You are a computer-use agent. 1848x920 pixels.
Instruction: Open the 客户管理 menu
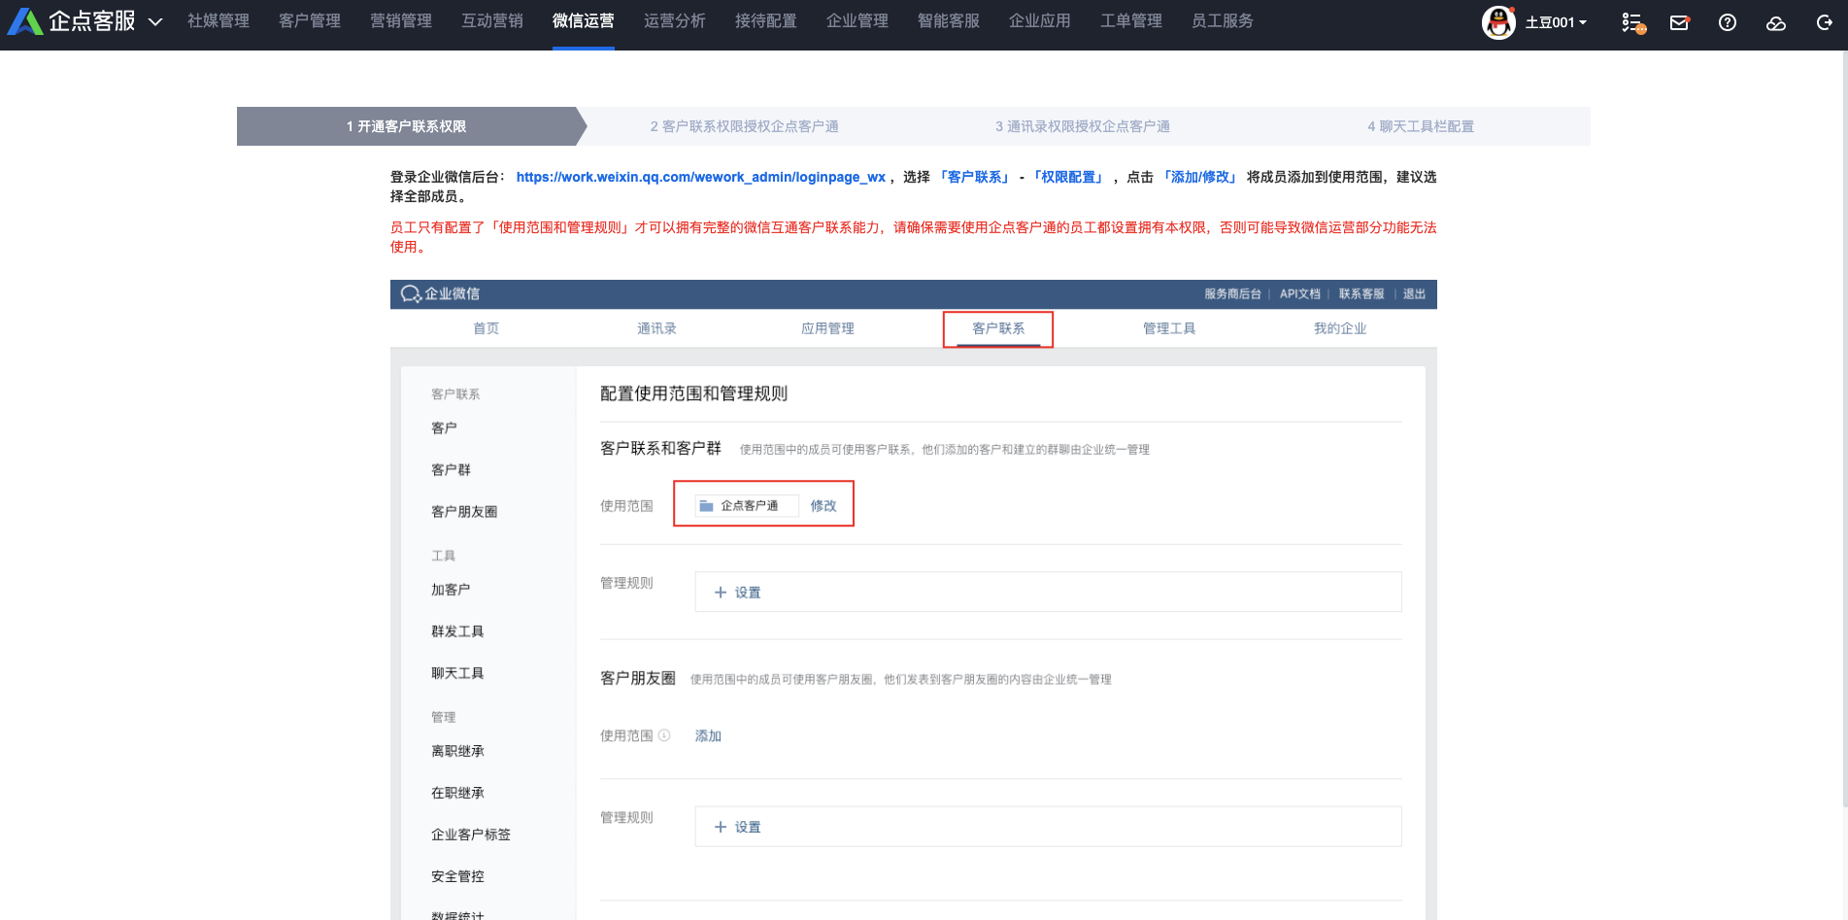(310, 21)
